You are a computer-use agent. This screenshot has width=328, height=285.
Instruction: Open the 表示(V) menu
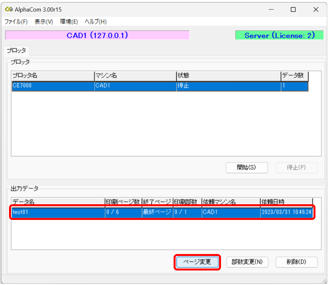point(43,22)
